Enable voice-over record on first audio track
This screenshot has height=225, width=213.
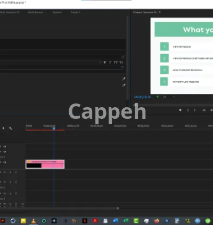[16, 172]
